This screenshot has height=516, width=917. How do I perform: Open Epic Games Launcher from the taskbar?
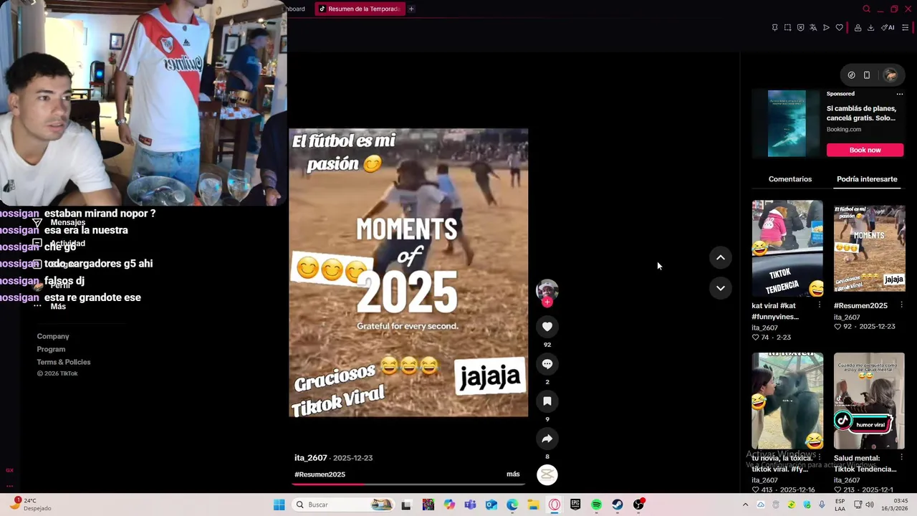coord(575,505)
